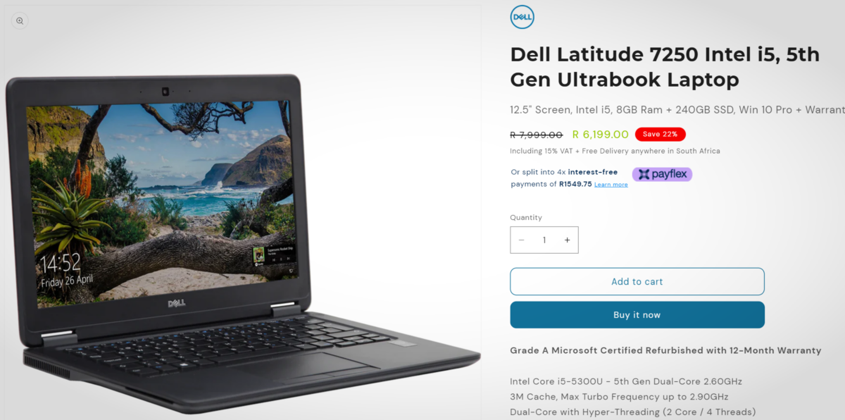Click the Intel Core i5-5300U spec line
This screenshot has width=845, height=420.
pyautogui.click(x=626, y=381)
